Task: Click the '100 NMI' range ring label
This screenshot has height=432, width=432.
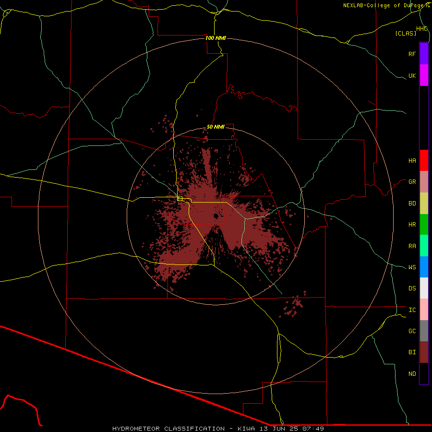Action: 216,38
